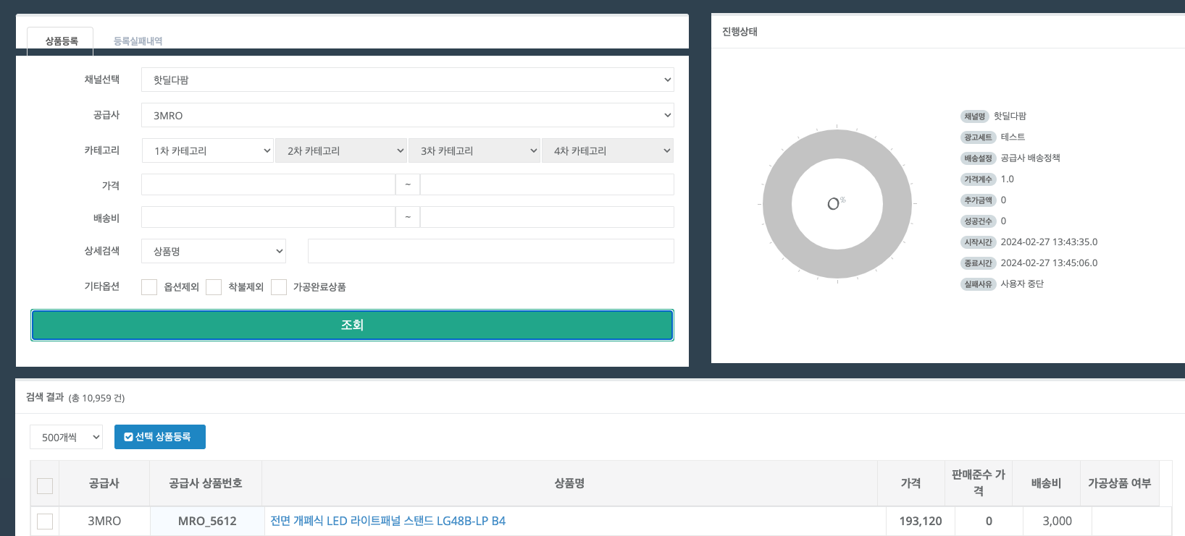Expand the 2차 카테고리 dropdown
The height and width of the screenshot is (536, 1185).
coord(340,150)
